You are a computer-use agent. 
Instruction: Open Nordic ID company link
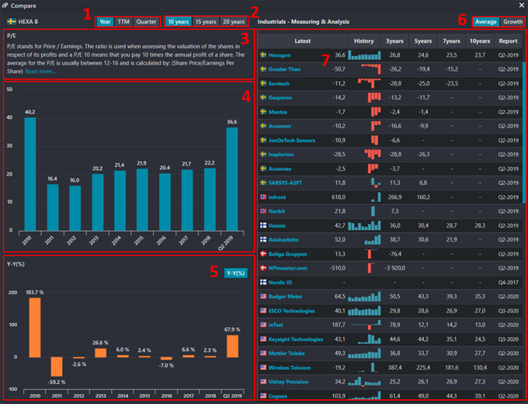click(x=280, y=282)
